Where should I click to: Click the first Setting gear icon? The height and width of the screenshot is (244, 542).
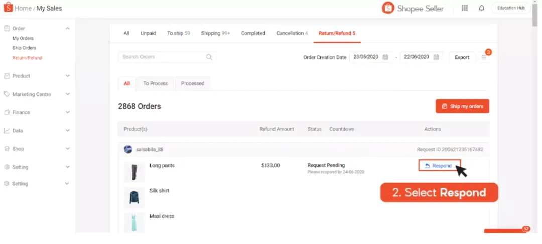click(x=7, y=167)
